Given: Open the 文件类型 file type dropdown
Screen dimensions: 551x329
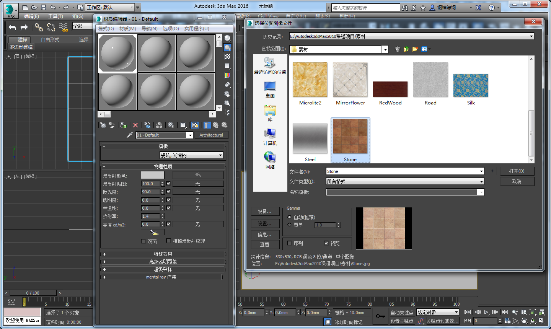Looking at the screenshot, I should [x=405, y=181].
